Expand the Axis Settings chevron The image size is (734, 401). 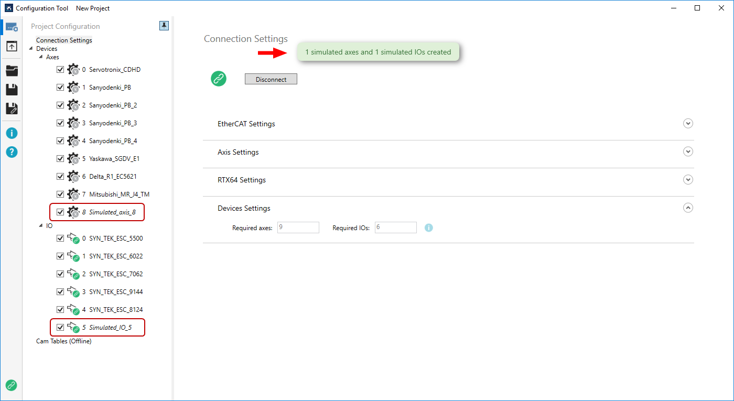[x=688, y=151]
